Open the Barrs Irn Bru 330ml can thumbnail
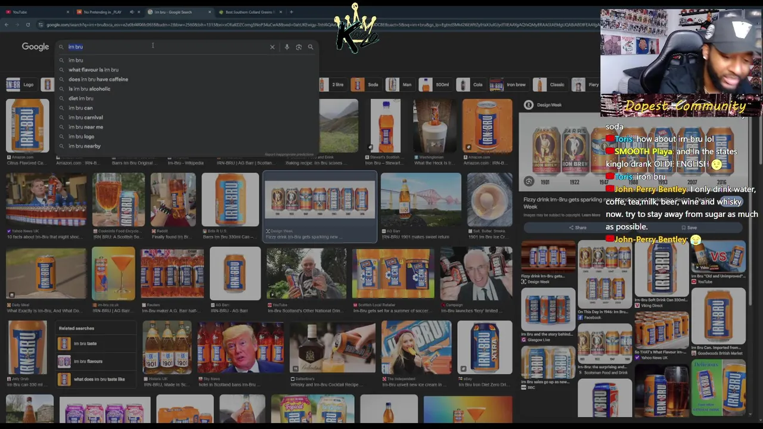Viewport: 763px width, 429px height. [x=230, y=200]
